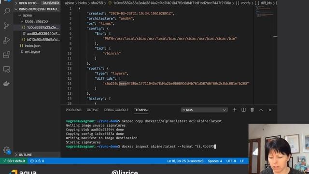Viewport: 309px width, 174px height.
Task: Select the 1: bash terminal dropdown
Action: coord(204,110)
